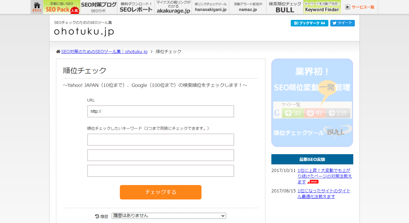Focus the URL input field
The width and height of the screenshot is (409, 223).
tap(160, 111)
